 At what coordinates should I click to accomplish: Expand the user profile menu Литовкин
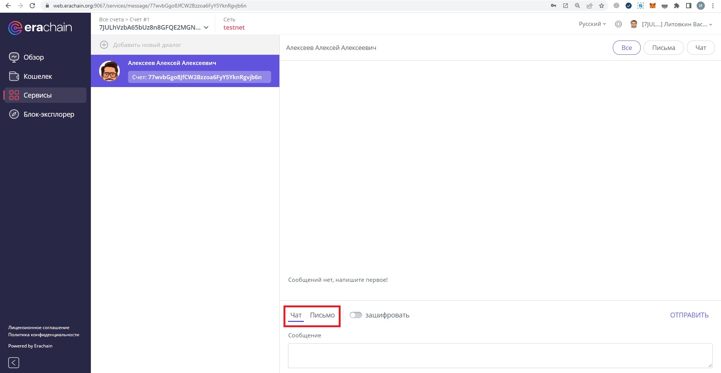pyautogui.click(x=676, y=24)
